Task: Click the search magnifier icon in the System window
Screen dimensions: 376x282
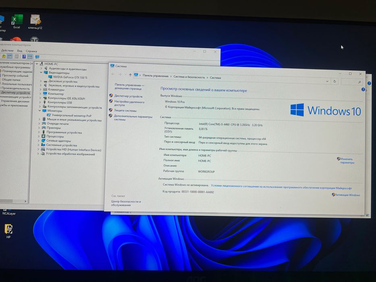Action: pos(359,82)
